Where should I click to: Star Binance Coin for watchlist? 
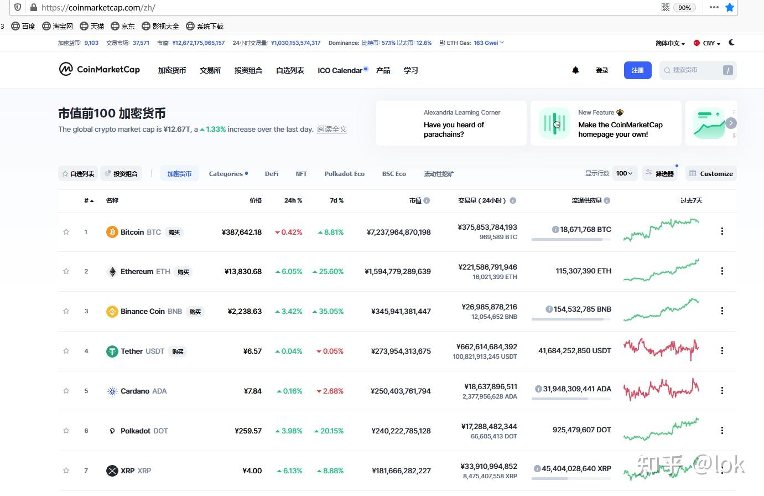[x=66, y=311]
